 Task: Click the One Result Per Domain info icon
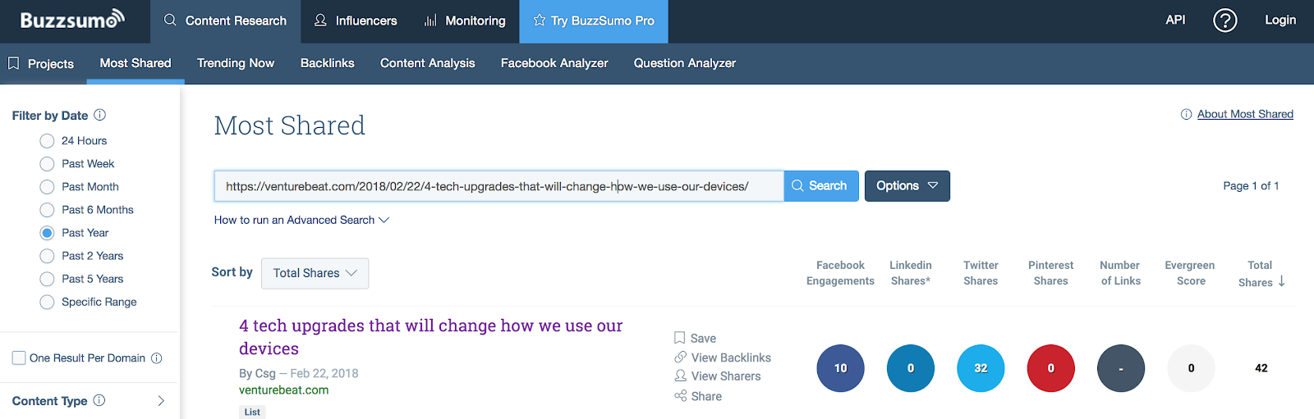coord(157,358)
